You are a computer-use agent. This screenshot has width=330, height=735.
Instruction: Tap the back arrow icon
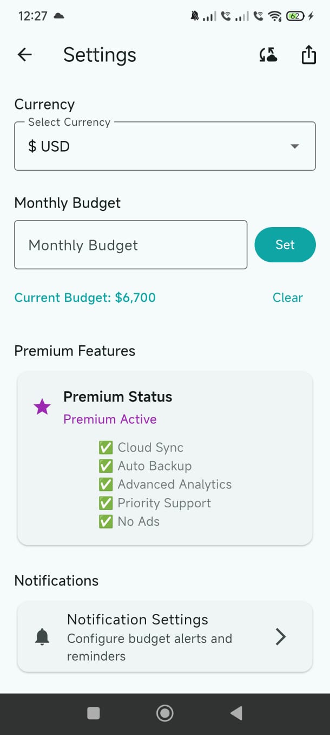click(25, 55)
